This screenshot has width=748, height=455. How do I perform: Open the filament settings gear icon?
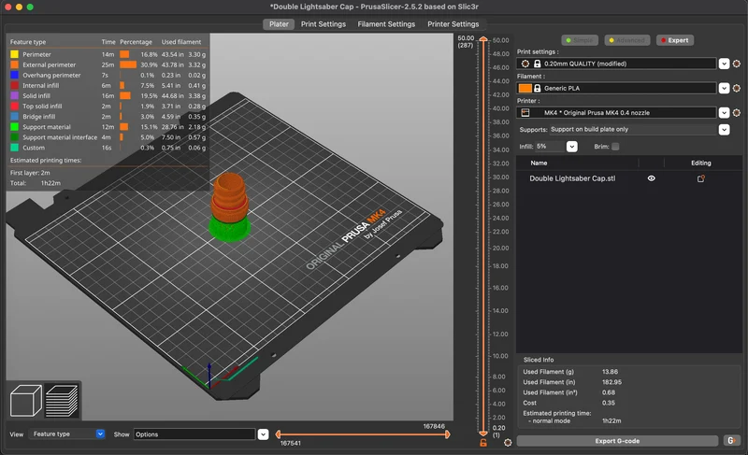(737, 88)
